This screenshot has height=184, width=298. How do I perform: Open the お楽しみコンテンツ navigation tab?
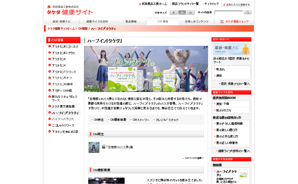[197, 21]
